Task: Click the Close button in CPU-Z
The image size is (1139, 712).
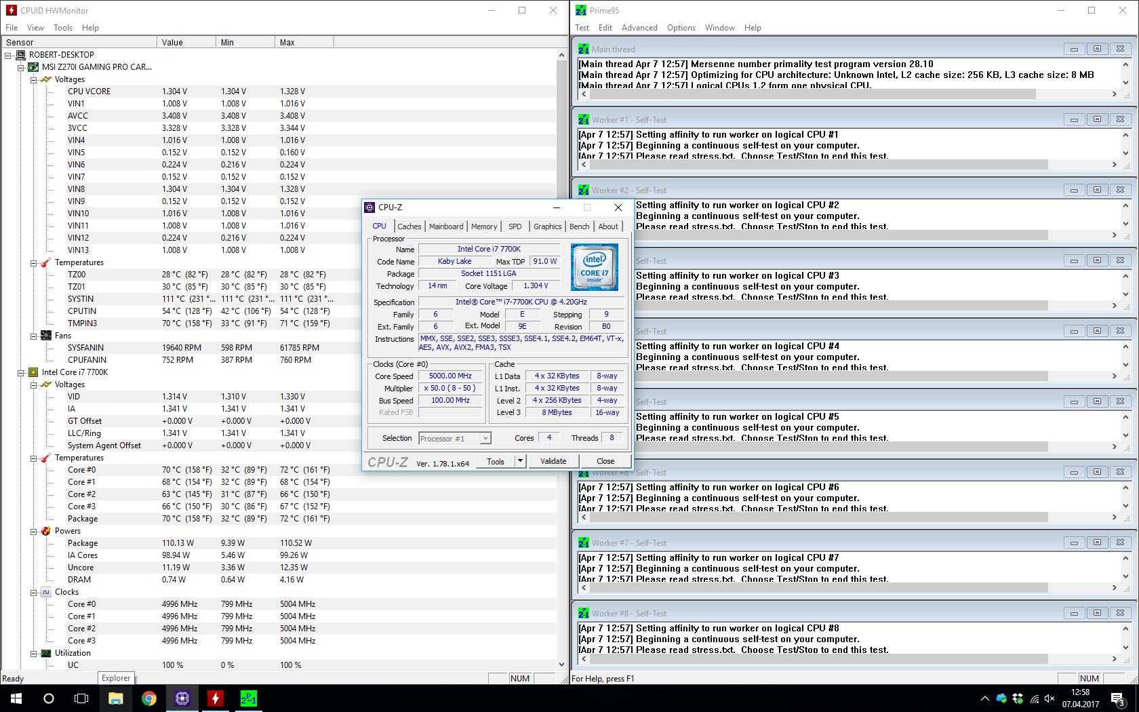Action: point(605,461)
